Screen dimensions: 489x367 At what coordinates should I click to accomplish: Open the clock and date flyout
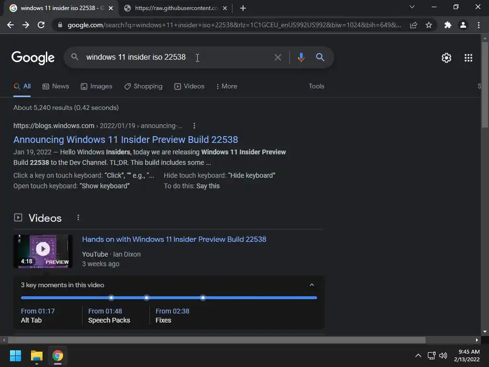point(467,356)
